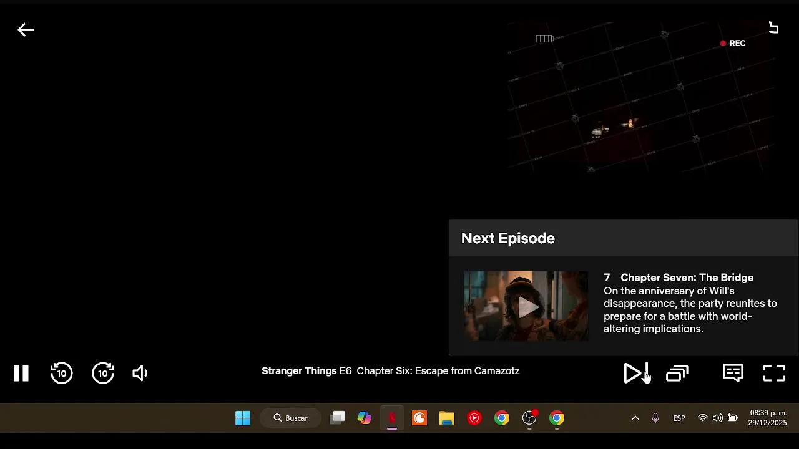
Task: Open the Windows Start menu
Action: click(x=243, y=418)
